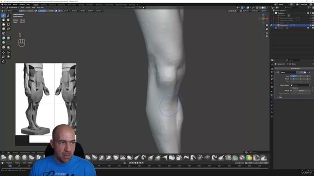Toggle Mirror modifier Axis X

click(294, 76)
